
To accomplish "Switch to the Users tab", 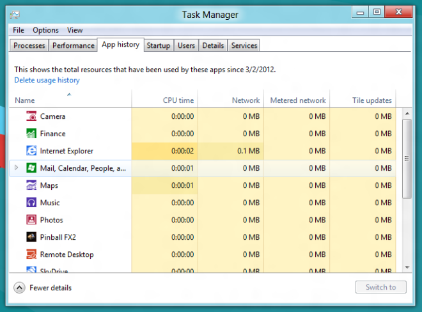I will point(186,45).
